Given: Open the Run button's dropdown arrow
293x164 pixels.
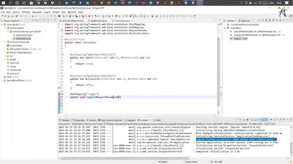Looking at the screenshot, I should (x=73, y=16).
